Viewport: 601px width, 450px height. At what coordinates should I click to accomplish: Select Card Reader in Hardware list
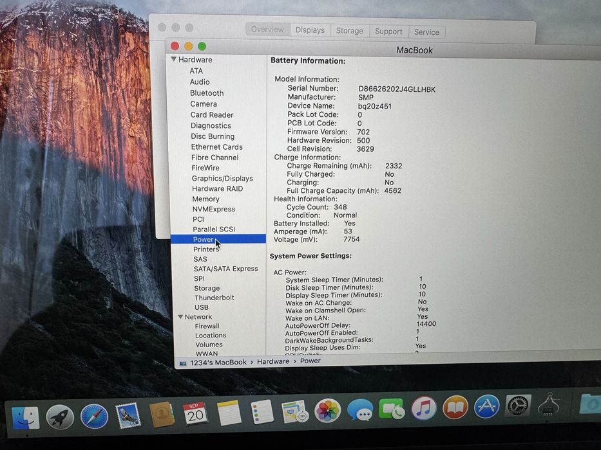click(212, 115)
